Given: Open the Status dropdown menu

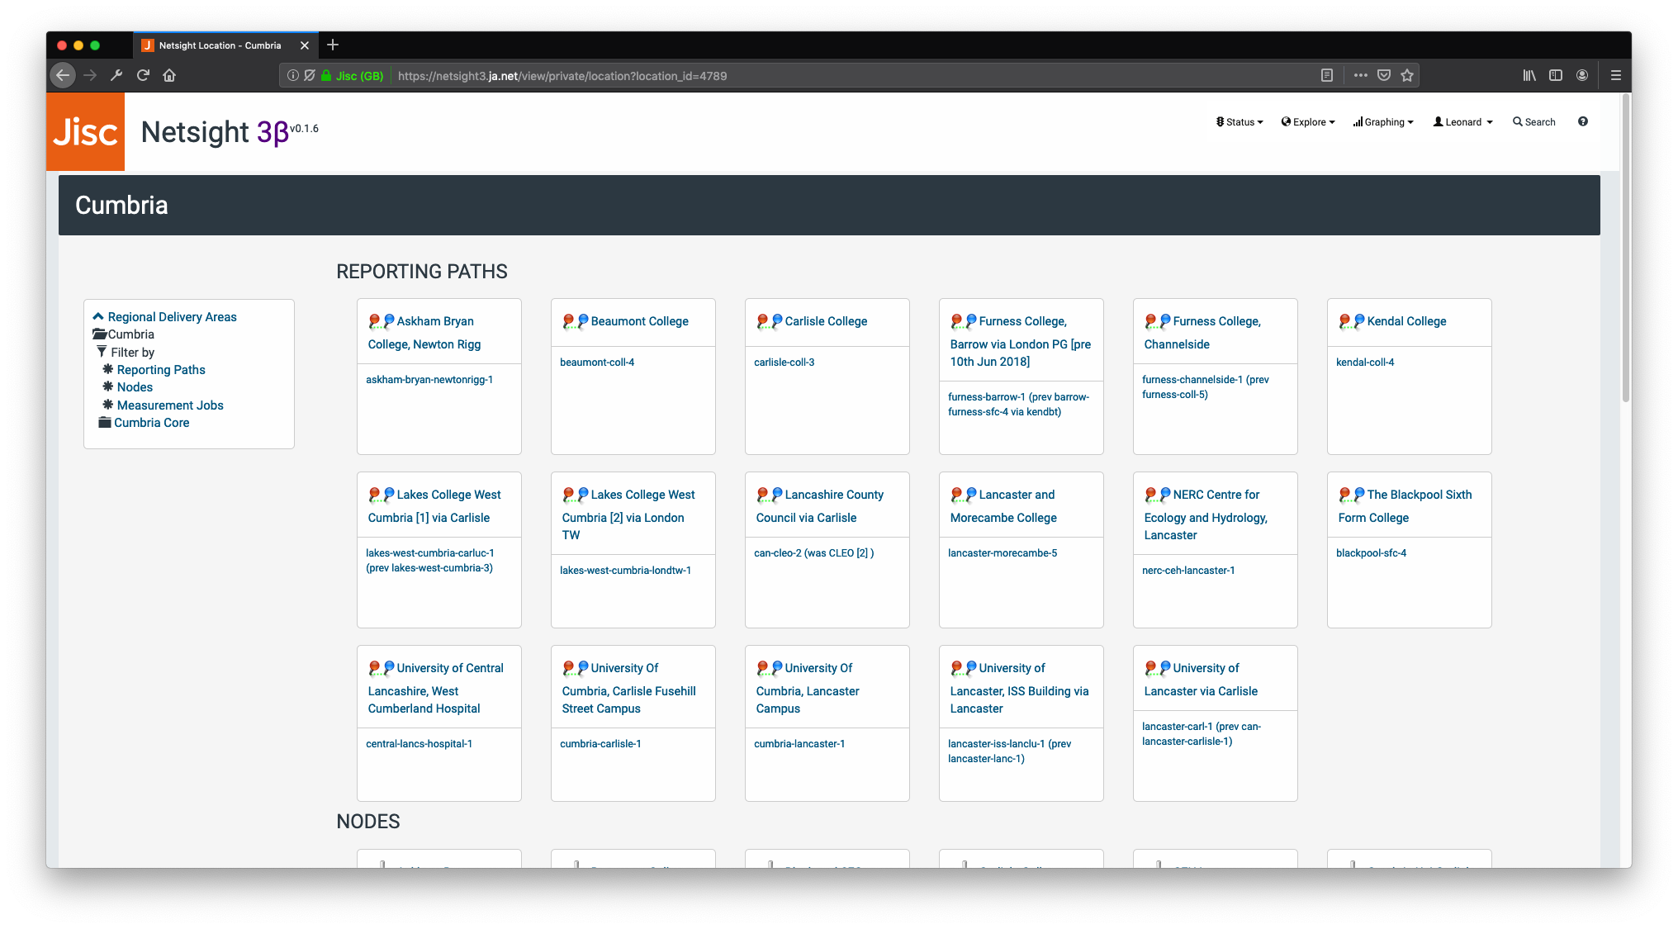Looking at the screenshot, I should [1240, 122].
